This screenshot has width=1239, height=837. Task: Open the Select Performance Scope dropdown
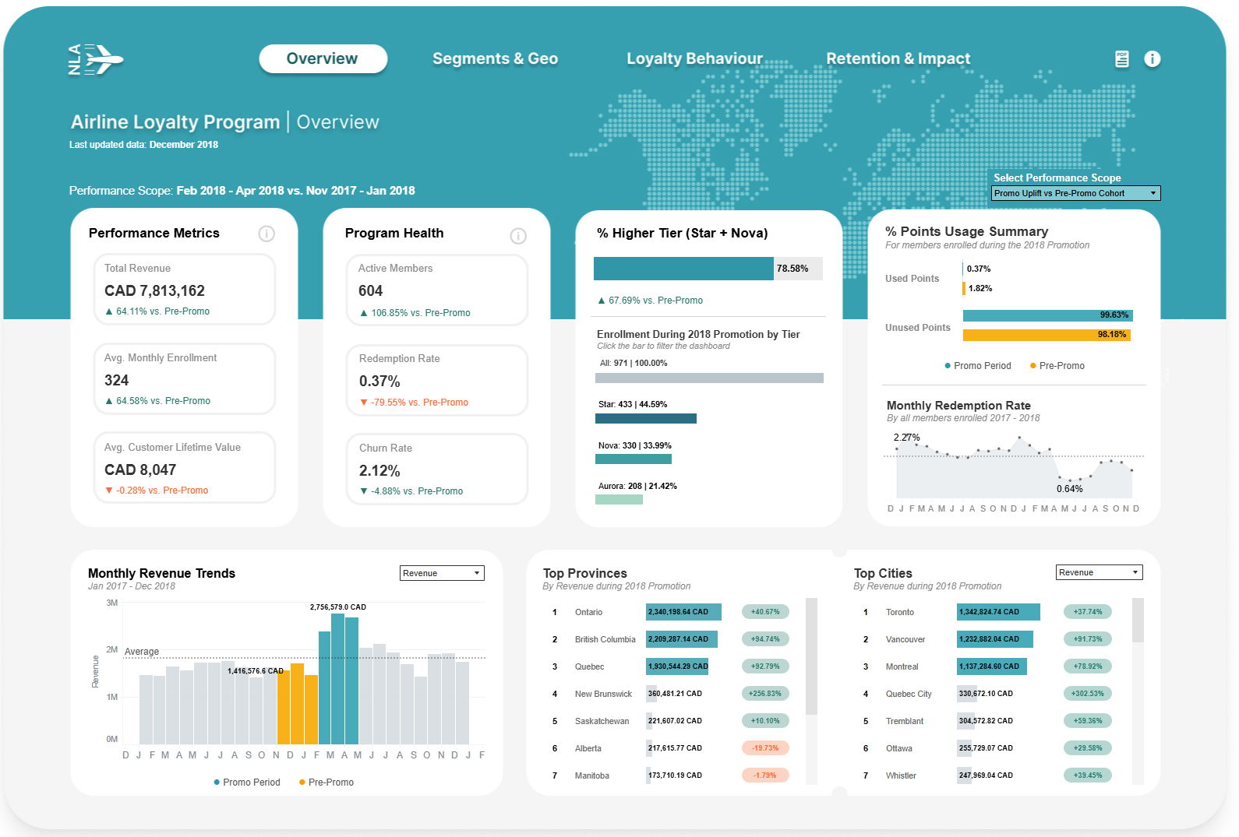[x=1075, y=193]
